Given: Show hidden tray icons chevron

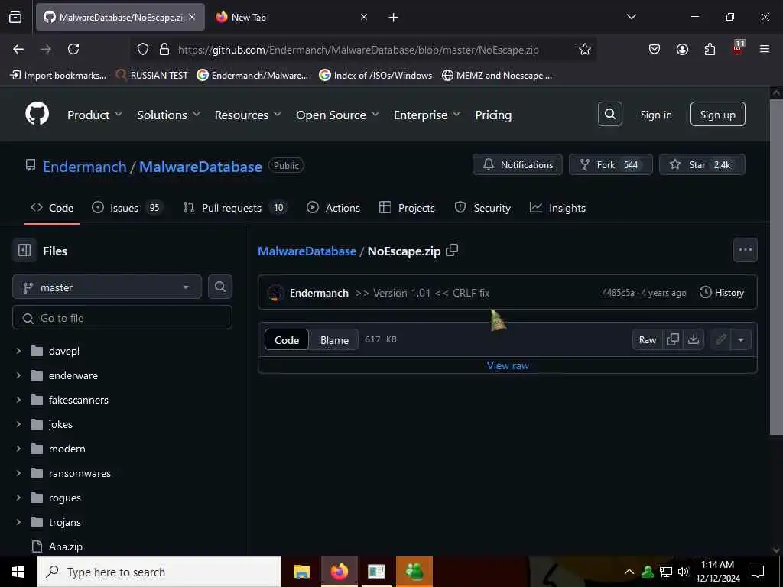Looking at the screenshot, I should pos(629,572).
